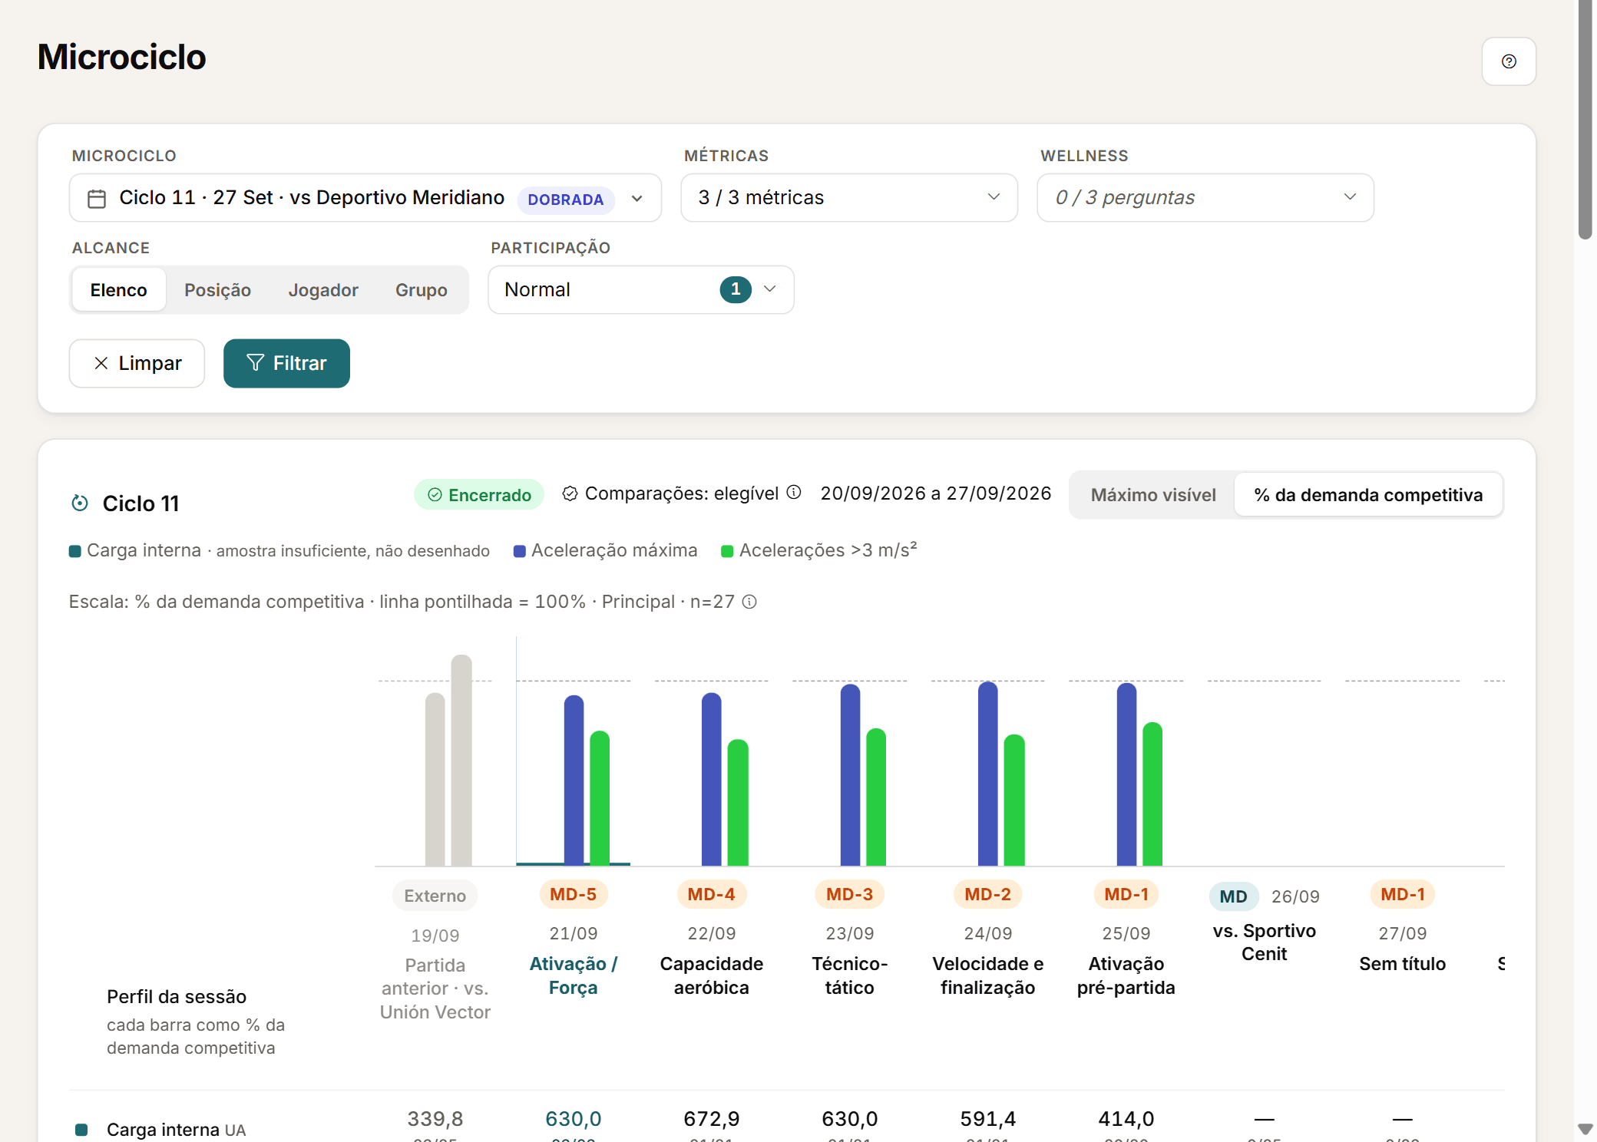Switch scope to Posição
Viewport: 1597px width, 1142px height.
pyautogui.click(x=217, y=290)
